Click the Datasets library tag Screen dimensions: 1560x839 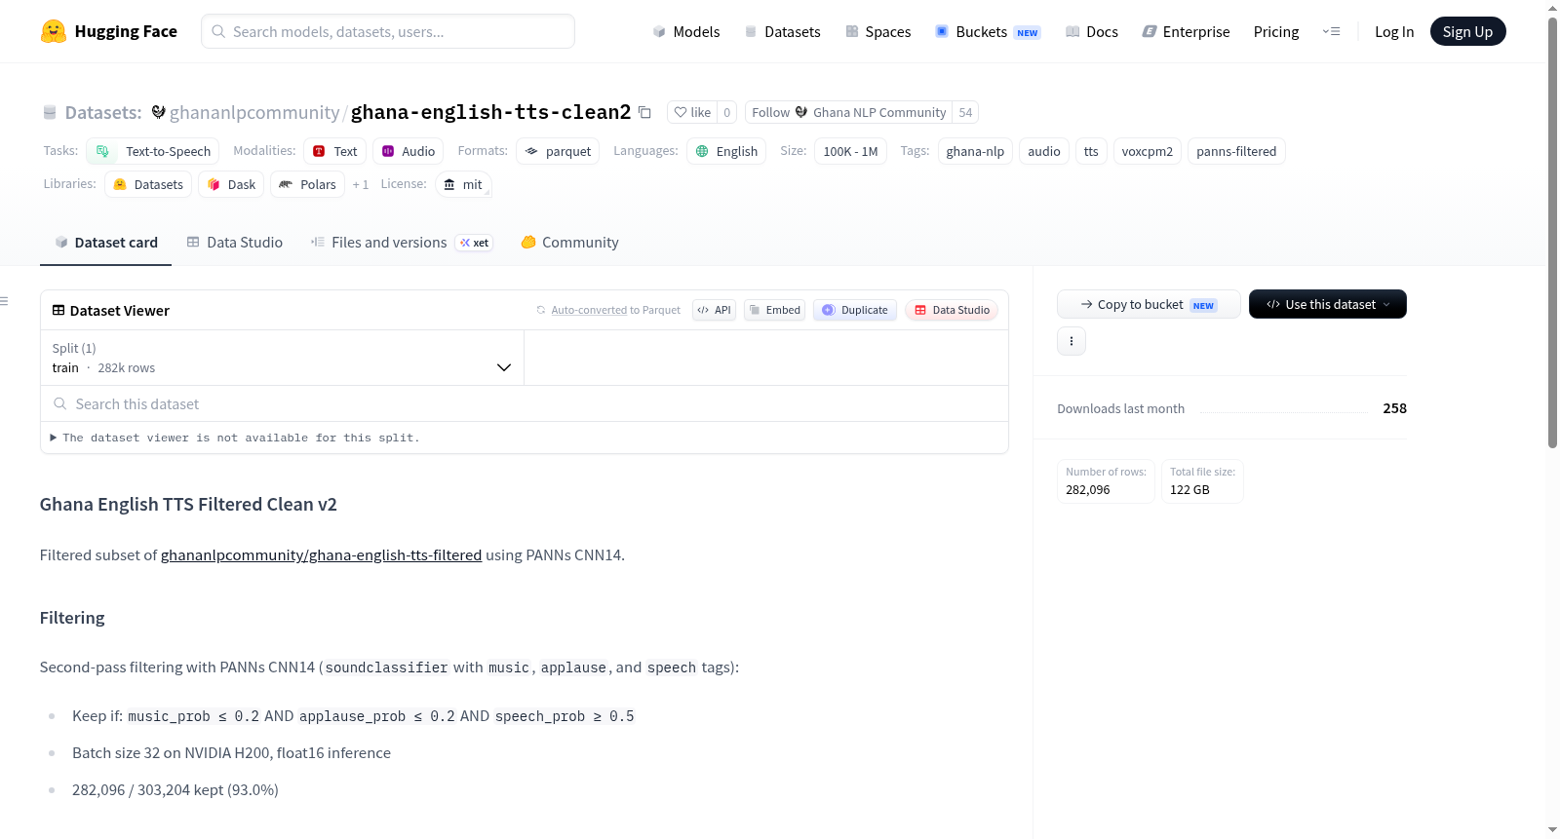[x=148, y=184]
